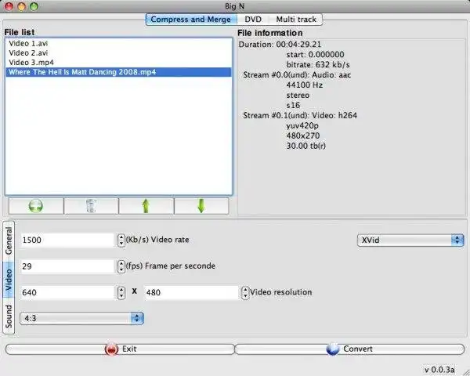The width and height of the screenshot is (470, 376).
Task: Click the Convert button
Action: coord(350,349)
